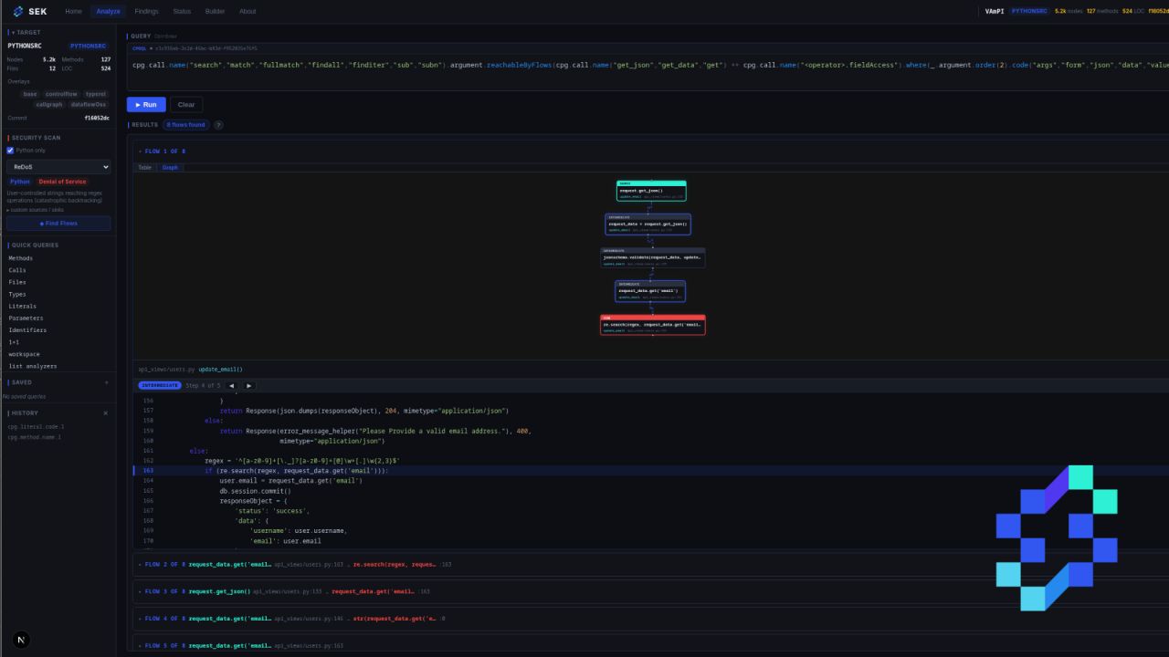Click the PYTHONSRC badge in top bar

1029,11
